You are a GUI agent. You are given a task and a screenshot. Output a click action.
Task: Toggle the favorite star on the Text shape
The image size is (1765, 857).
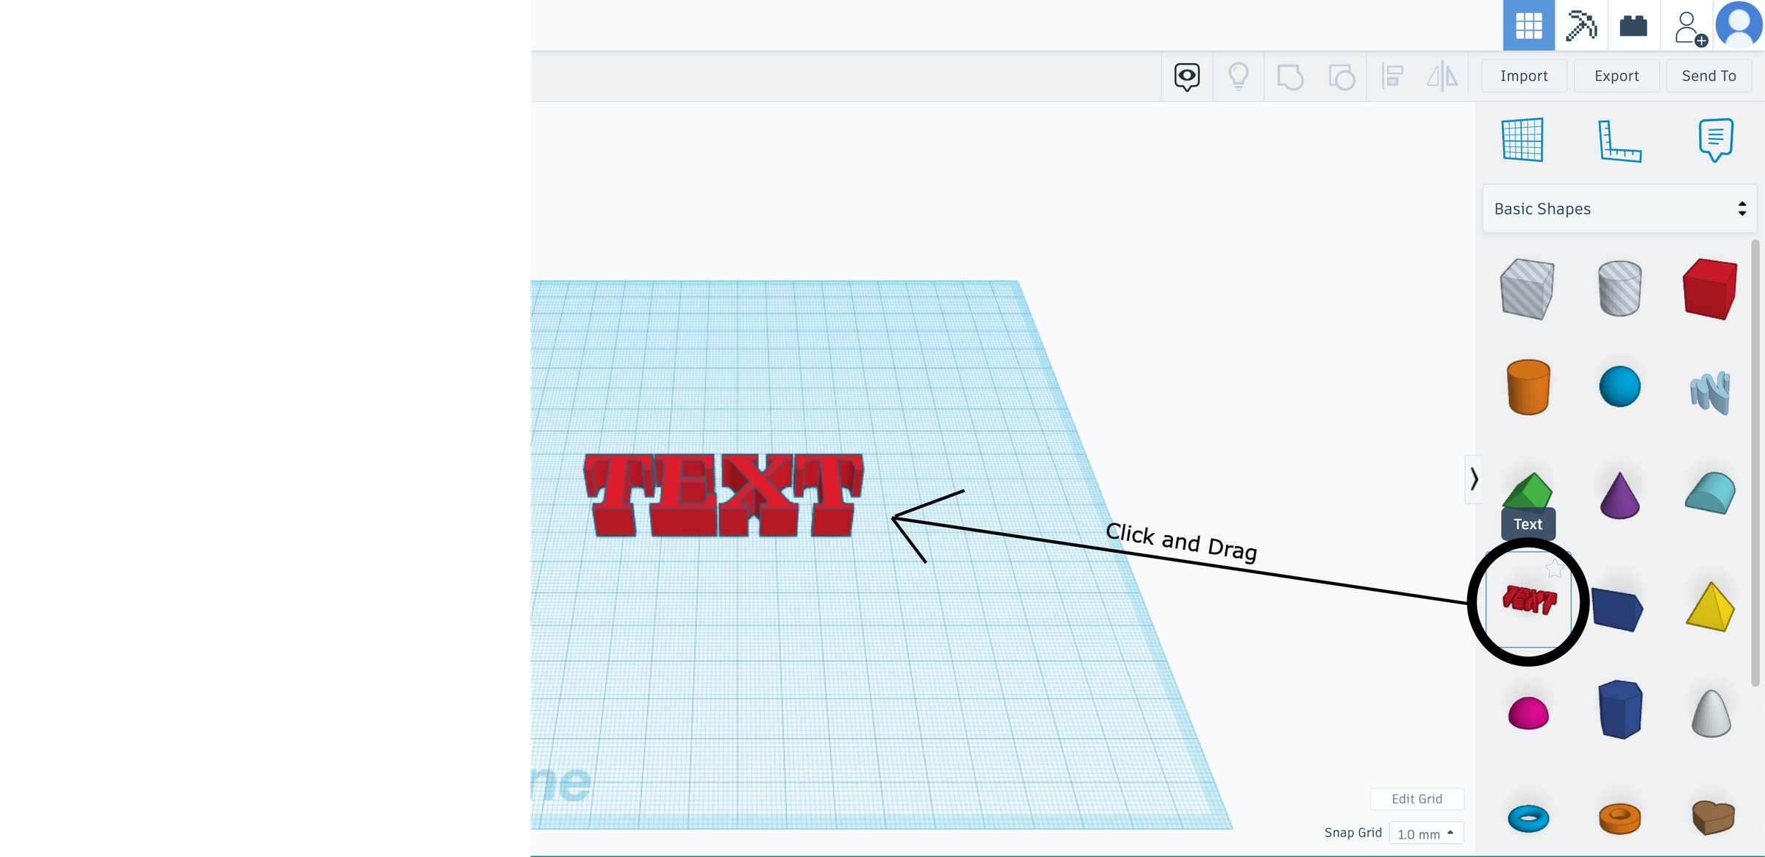1553,567
